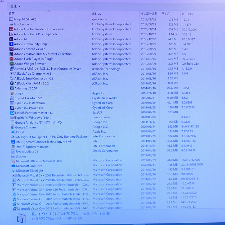225x225 pixels.
Task: Click the Adobe Community Help icon
Action: [x=11, y=44]
